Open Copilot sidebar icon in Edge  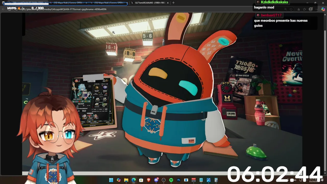tap(323, 9)
